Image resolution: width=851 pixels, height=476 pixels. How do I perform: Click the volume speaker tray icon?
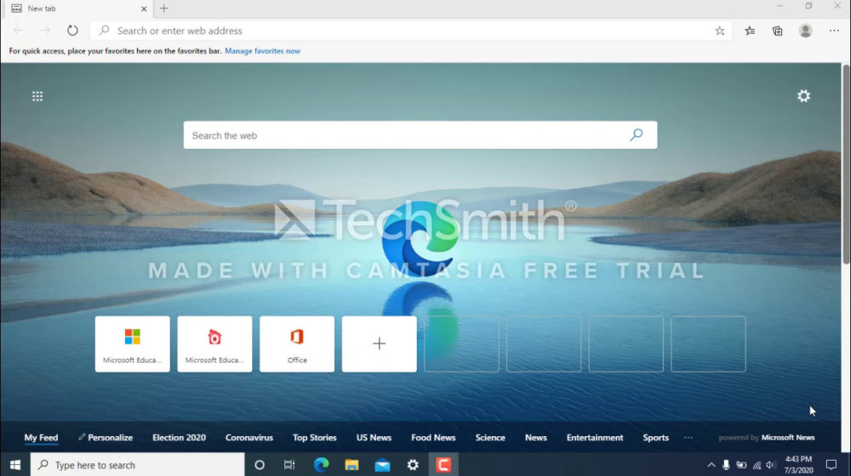point(771,465)
